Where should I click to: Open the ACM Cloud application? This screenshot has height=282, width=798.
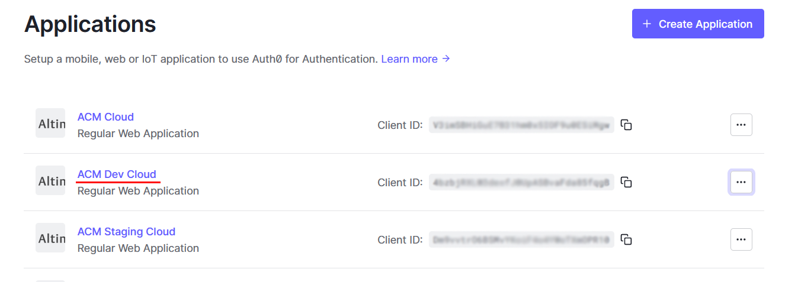tap(105, 116)
